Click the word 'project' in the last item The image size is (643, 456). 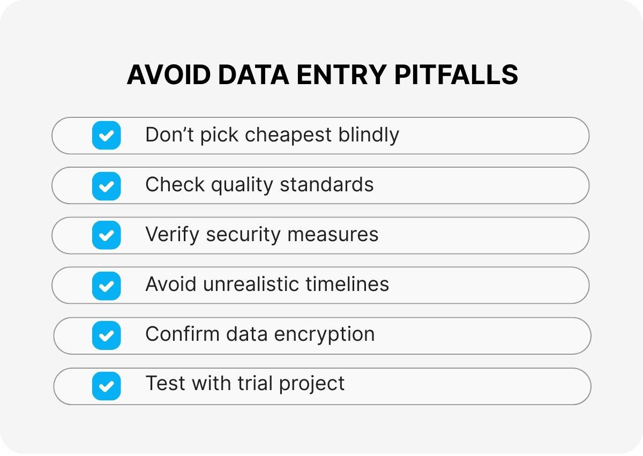(312, 385)
